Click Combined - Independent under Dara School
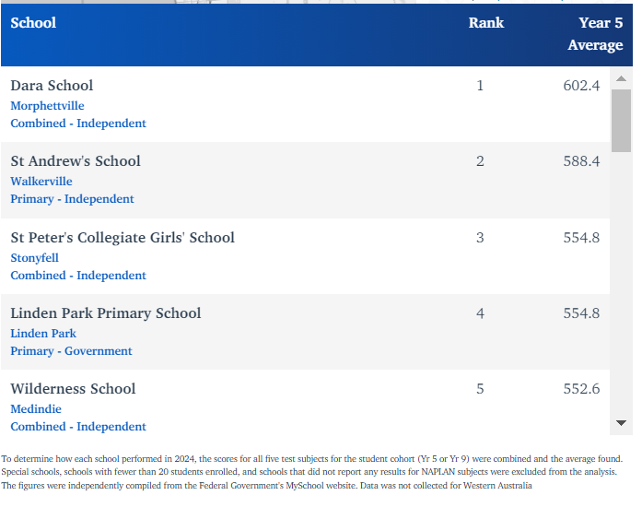The width and height of the screenshot is (642, 507). pyautogui.click(x=78, y=124)
